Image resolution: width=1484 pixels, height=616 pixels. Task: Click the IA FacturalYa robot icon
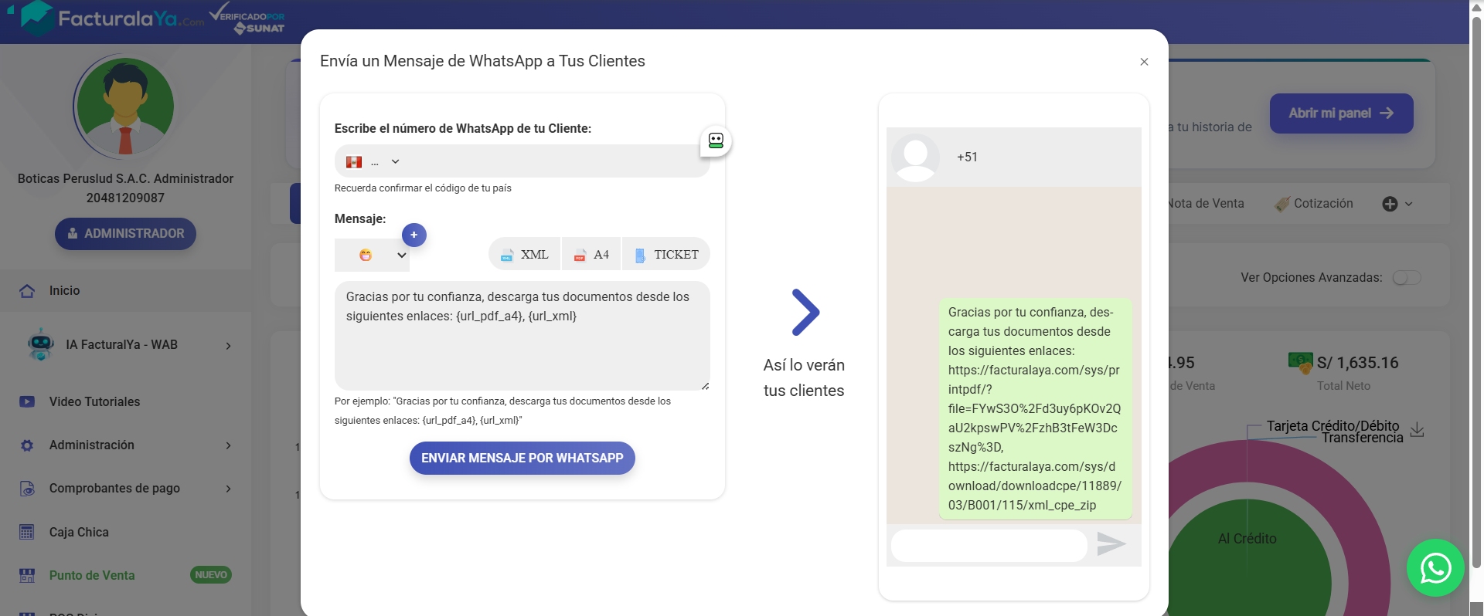40,344
